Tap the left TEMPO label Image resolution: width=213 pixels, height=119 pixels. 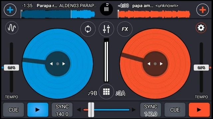click(11, 97)
